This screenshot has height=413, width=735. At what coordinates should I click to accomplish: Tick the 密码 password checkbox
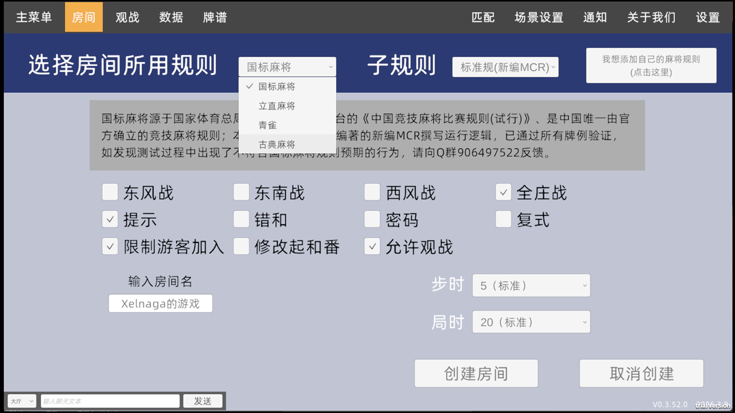pyautogui.click(x=372, y=220)
